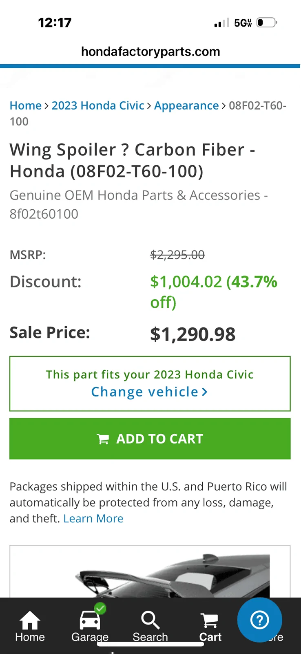Open the 2023 Honda Civic breadcrumb
The width and height of the screenshot is (301, 654).
click(x=98, y=105)
